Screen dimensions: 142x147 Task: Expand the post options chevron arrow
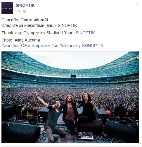137,4
